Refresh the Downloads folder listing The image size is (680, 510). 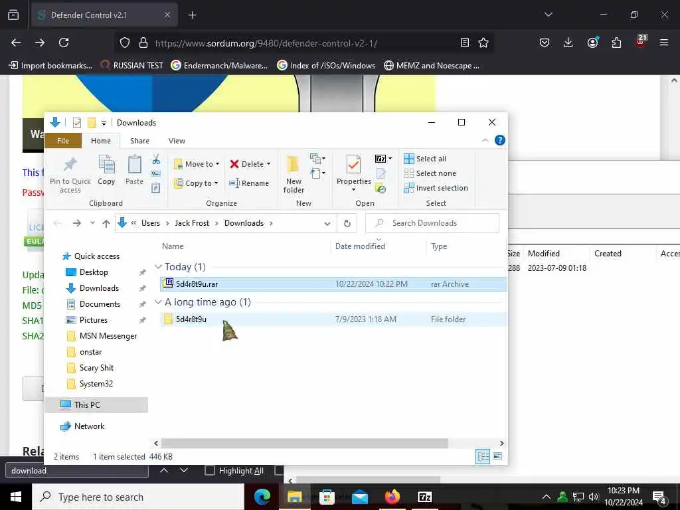point(347,223)
